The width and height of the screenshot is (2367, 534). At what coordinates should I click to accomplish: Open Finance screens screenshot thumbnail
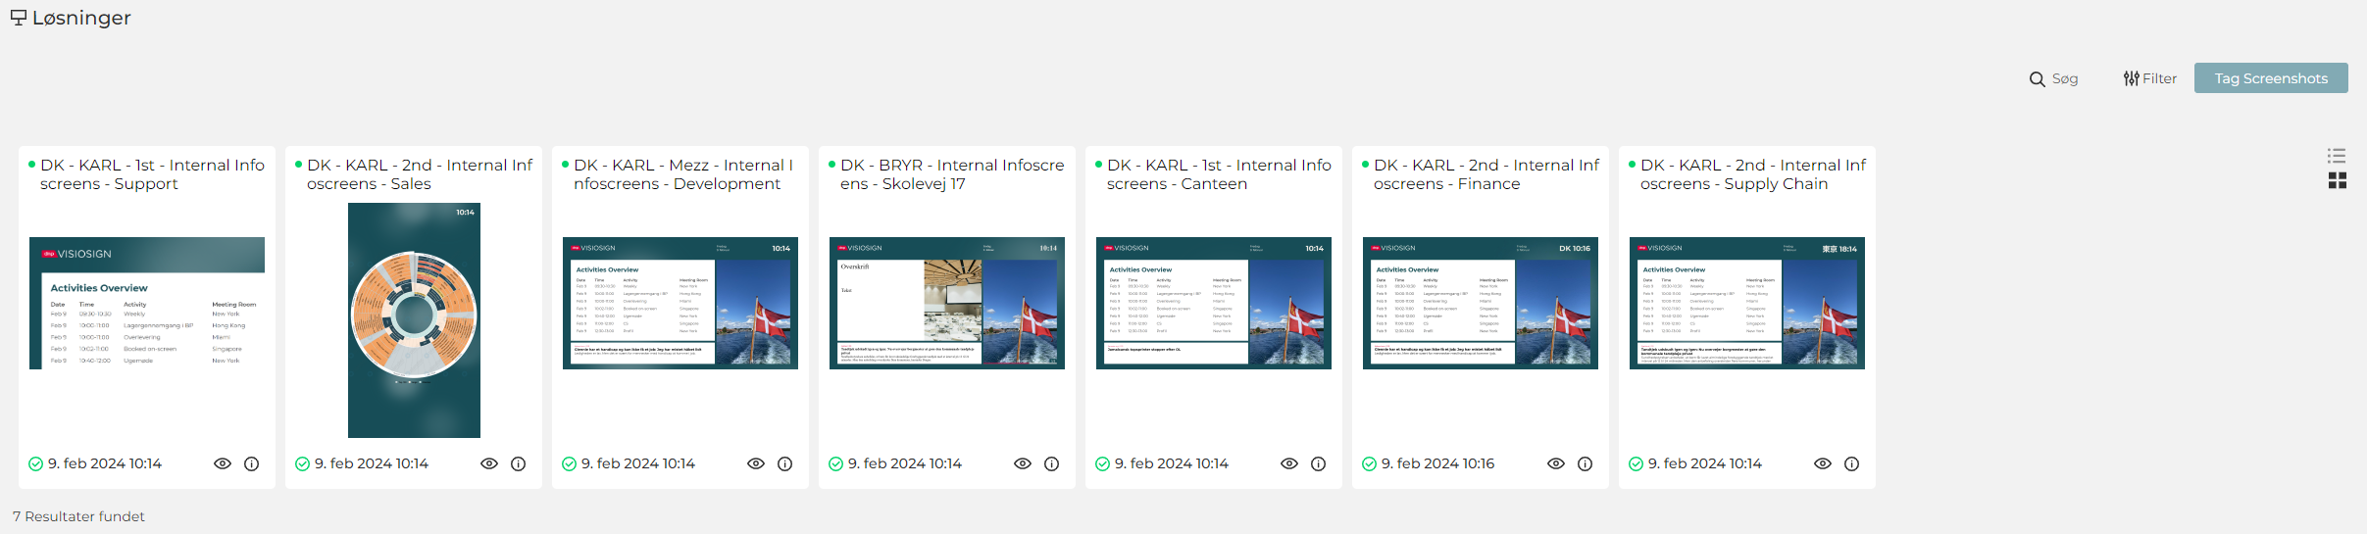[x=1481, y=303]
